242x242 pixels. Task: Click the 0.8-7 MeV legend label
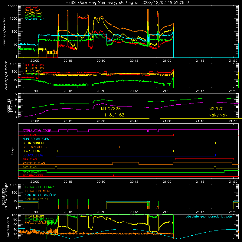pyautogui.click(x=33, y=71)
